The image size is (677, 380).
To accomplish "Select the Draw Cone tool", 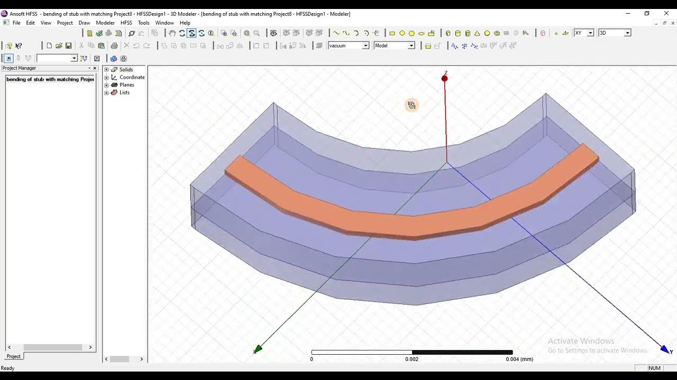I will tap(477, 33).
